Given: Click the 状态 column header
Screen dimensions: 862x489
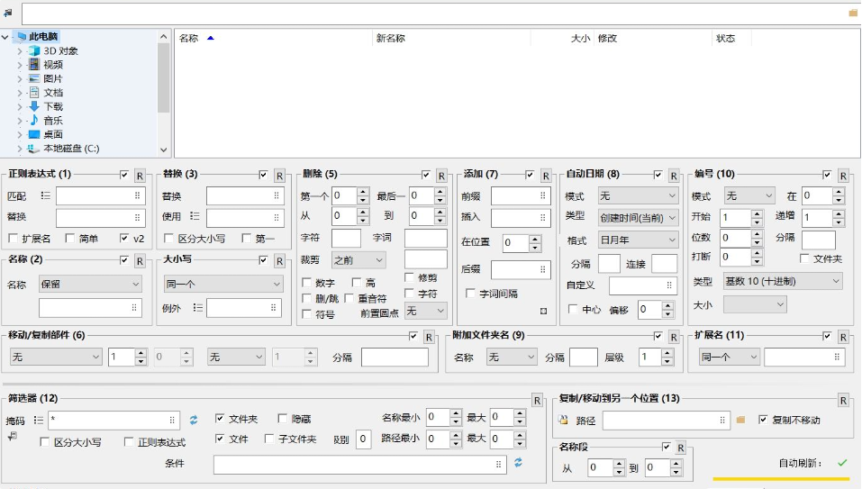Looking at the screenshot, I should click(726, 38).
